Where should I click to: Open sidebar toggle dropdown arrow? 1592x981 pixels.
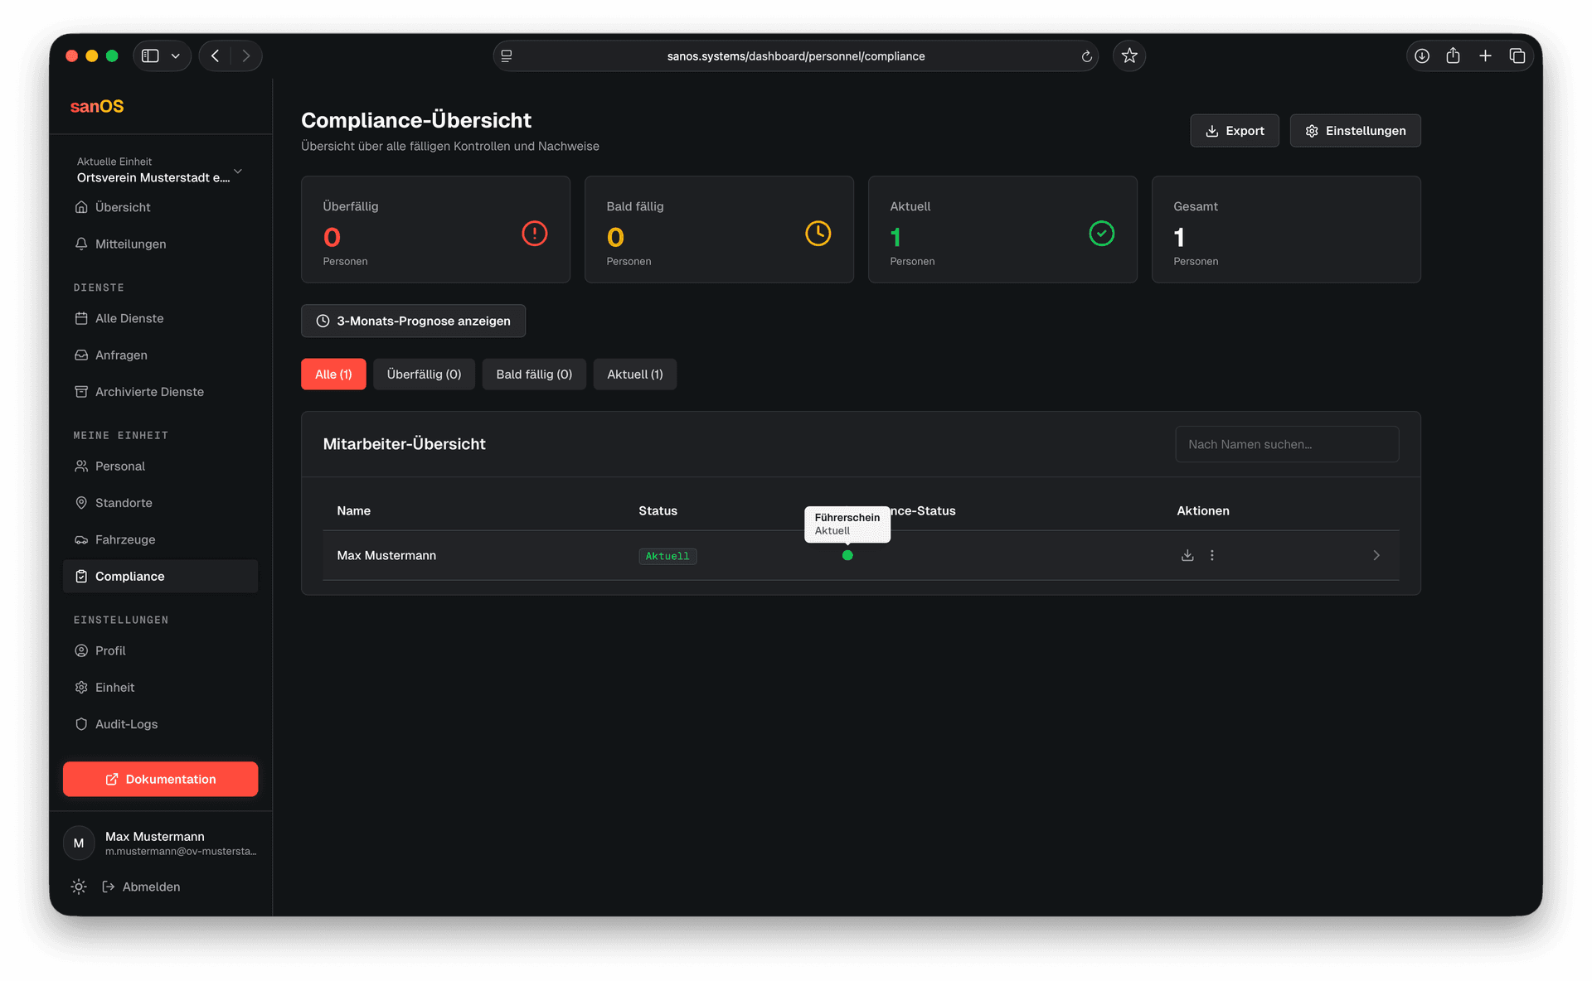[176, 56]
